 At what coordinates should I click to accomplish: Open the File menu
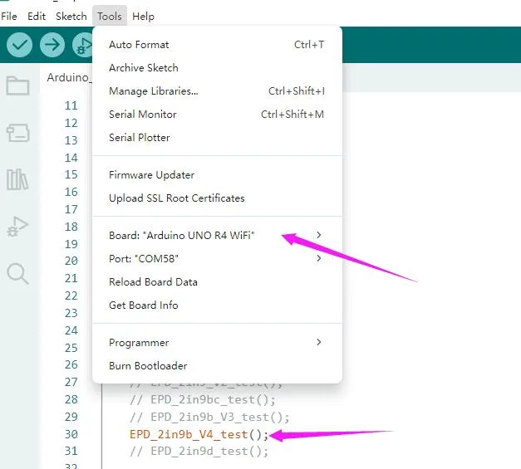[x=9, y=17]
